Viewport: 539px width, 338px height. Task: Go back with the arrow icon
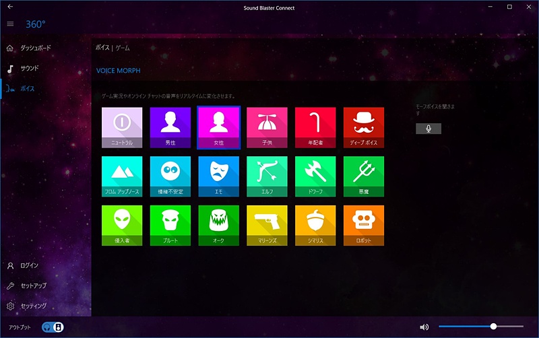10,7
